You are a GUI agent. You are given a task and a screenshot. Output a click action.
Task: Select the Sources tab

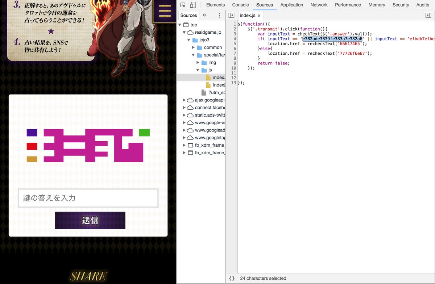[265, 5]
